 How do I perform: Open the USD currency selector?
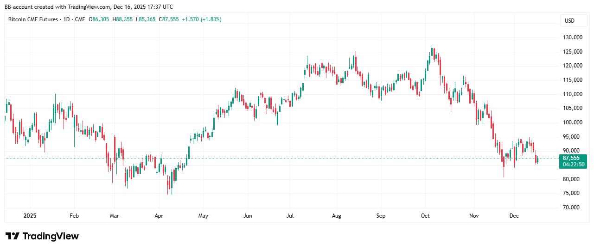coord(569,21)
